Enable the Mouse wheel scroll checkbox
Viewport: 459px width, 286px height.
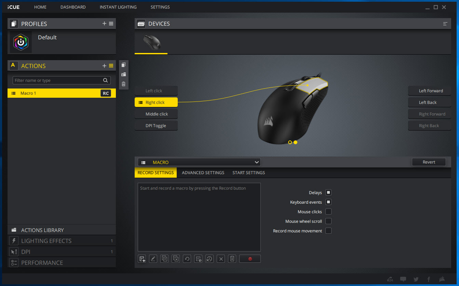tap(328, 221)
